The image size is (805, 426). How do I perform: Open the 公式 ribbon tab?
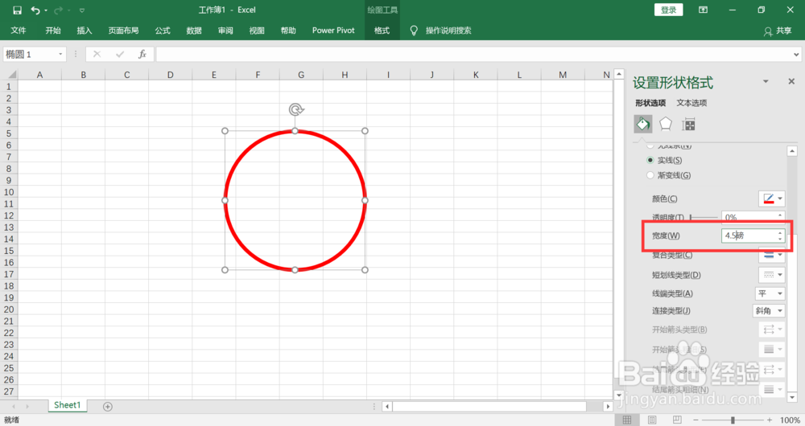(163, 31)
